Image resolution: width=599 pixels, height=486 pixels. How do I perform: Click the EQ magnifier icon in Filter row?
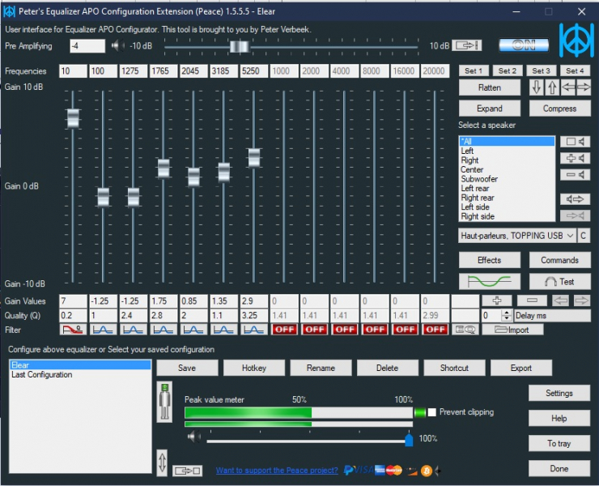coord(465,330)
